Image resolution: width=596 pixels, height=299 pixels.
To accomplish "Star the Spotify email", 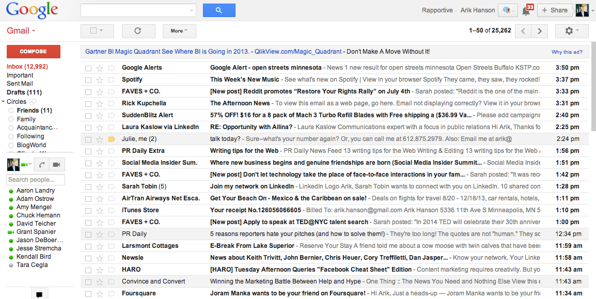I will pyautogui.click(x=101, y=79).
